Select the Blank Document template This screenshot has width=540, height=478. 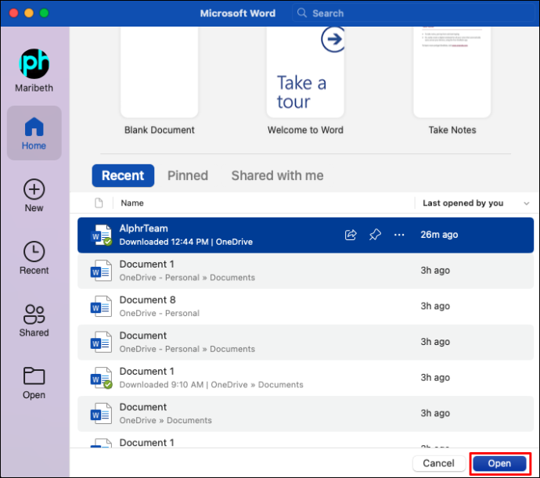(159, 81)
